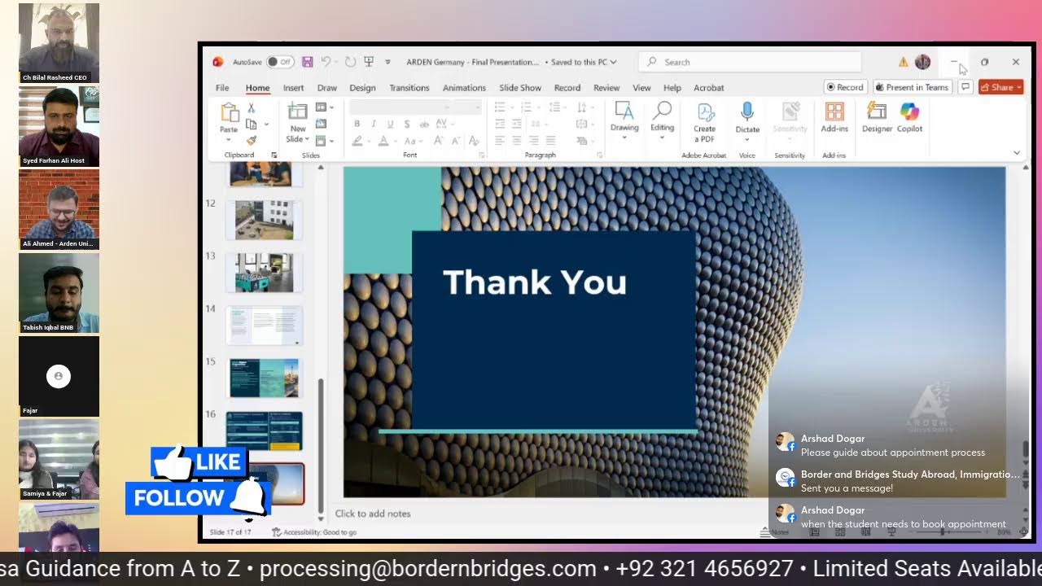This screenshot has width=1042, height=586.
Task: Apply bulleted list formatting
Action: pyautogui.click(x=500, y=107)
